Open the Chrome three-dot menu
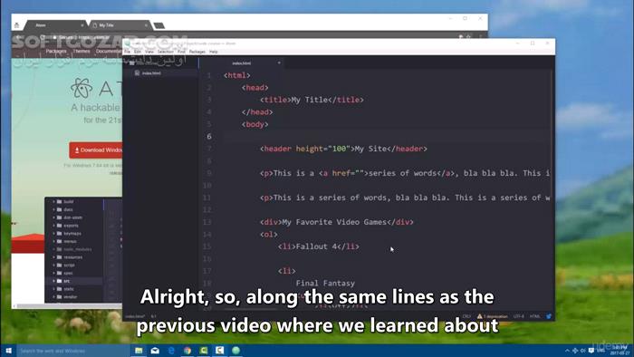This screenshot has height=357, width=634. point(480,37)
